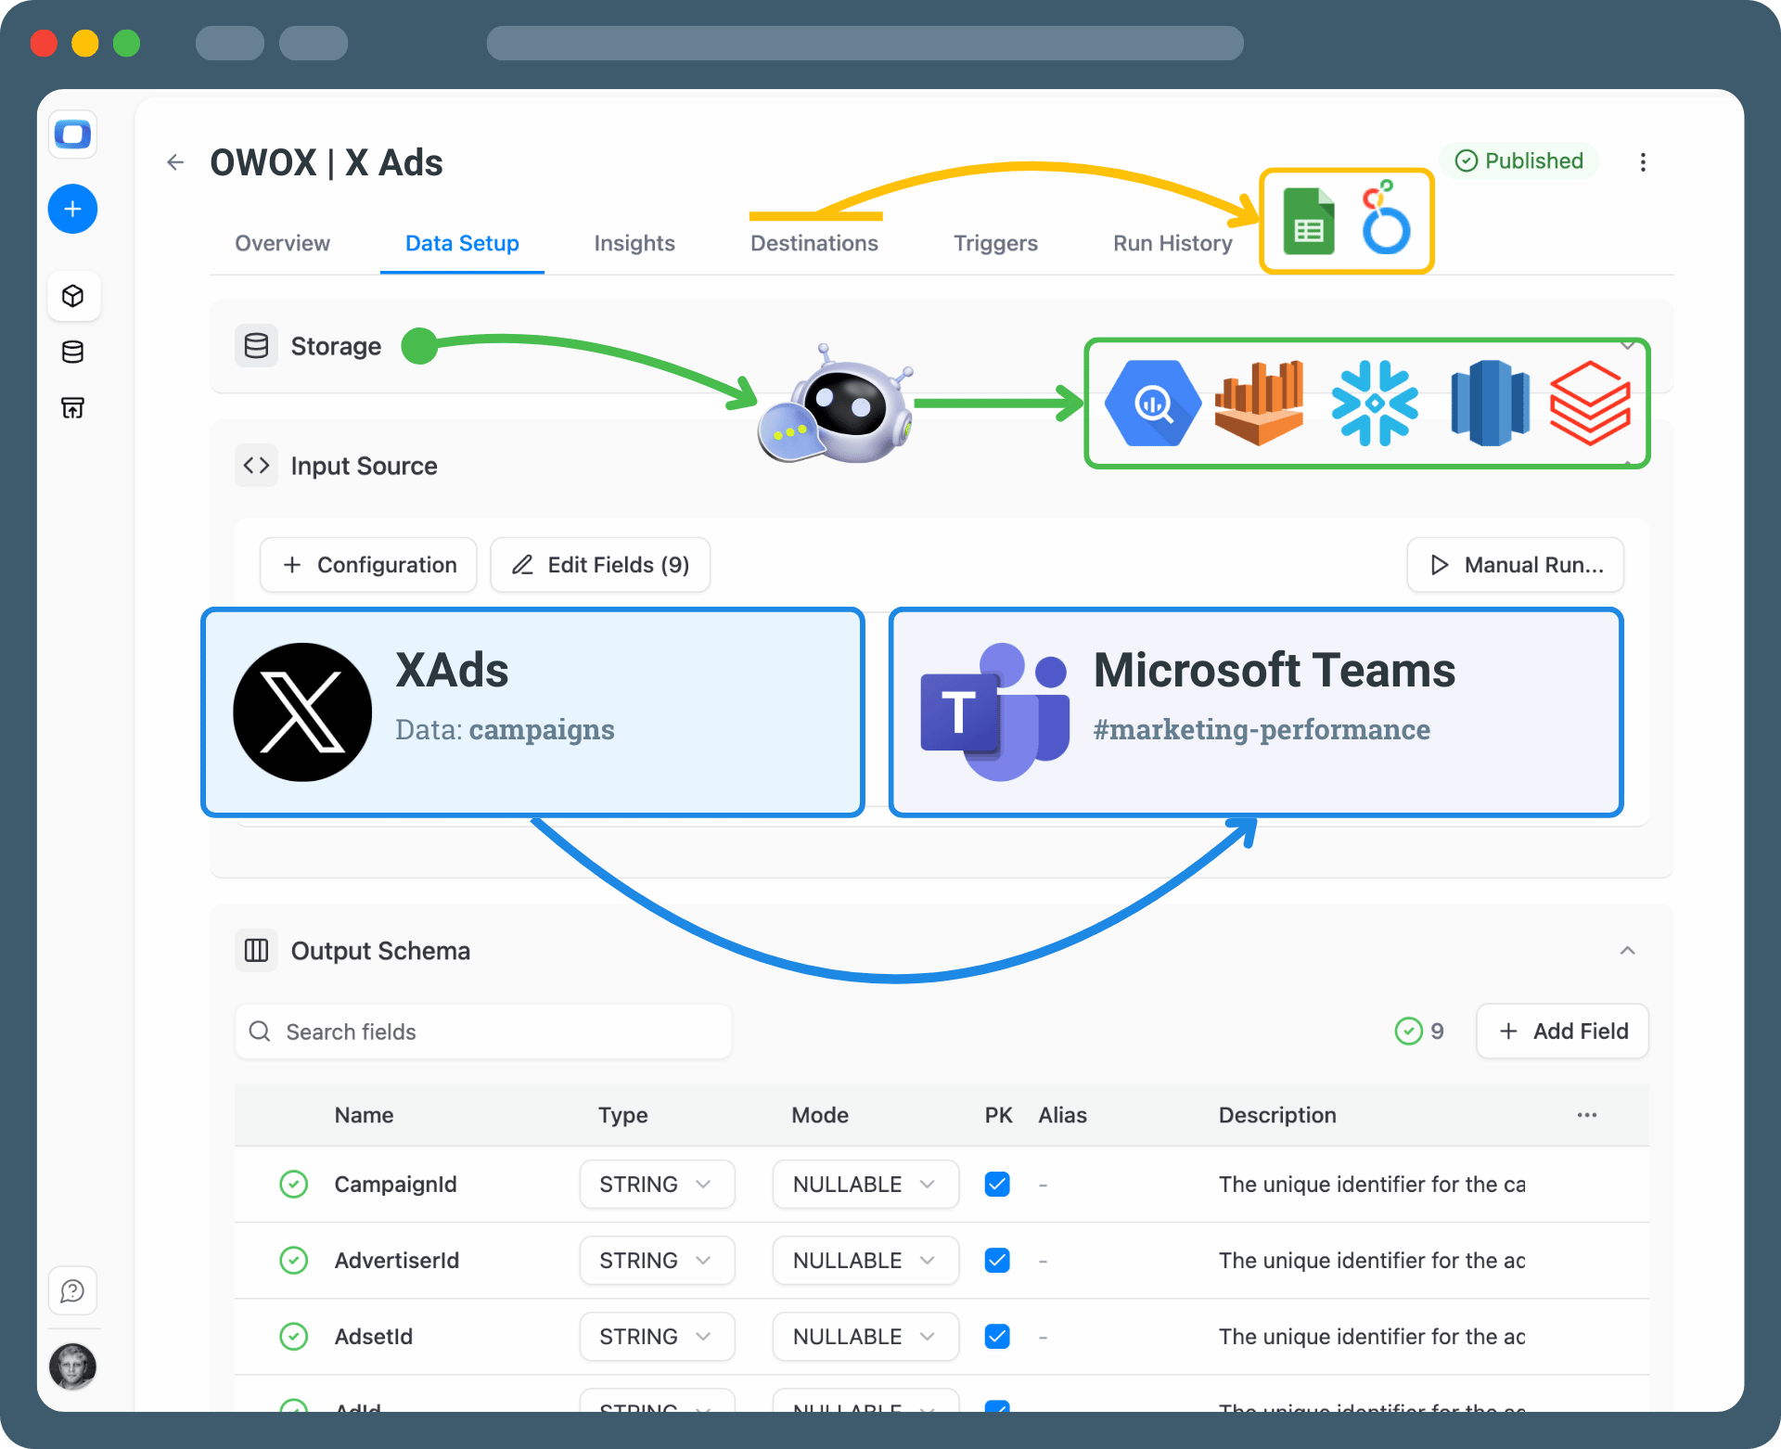1781x1449 pixels.
Task: Click the Google Sheets icon
Action: (1308, 222)
